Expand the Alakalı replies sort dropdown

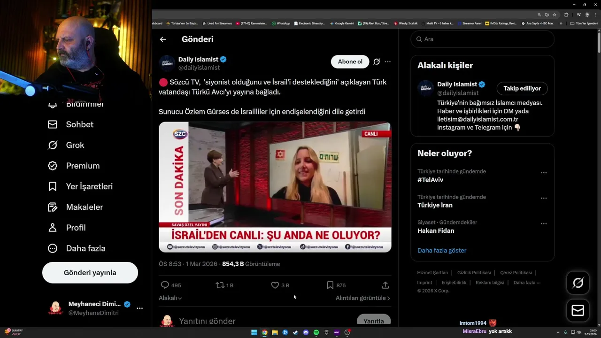[170, 298]
